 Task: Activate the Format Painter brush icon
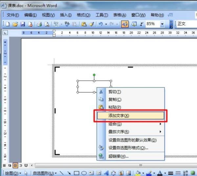pos(92,24)
